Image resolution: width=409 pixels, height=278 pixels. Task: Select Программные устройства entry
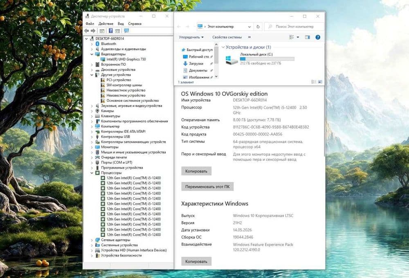(x=122, y=168)
